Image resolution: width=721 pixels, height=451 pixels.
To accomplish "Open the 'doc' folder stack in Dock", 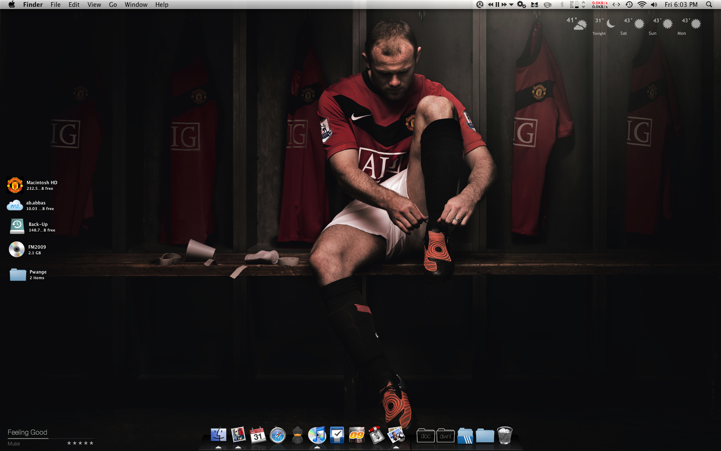I will [x=426, y=436].
